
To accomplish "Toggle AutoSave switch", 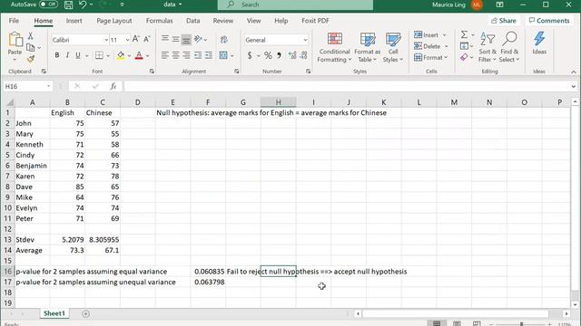I will 48,5.
